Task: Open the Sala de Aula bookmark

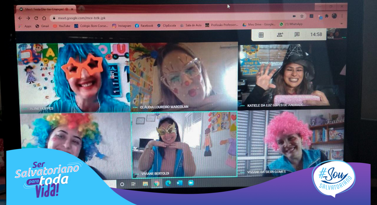Action: point(191,25)
